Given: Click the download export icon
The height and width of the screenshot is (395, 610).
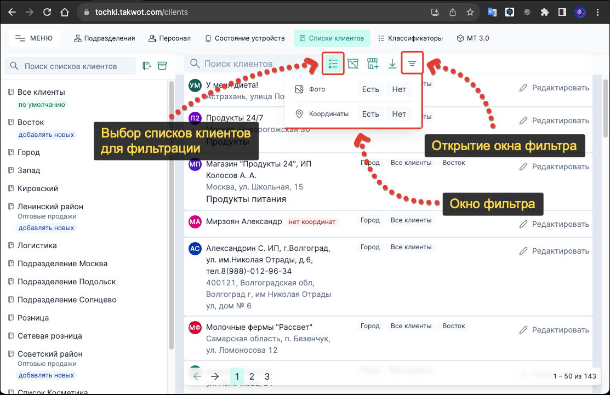Looking at the screenshot, I should click(392, 63).
